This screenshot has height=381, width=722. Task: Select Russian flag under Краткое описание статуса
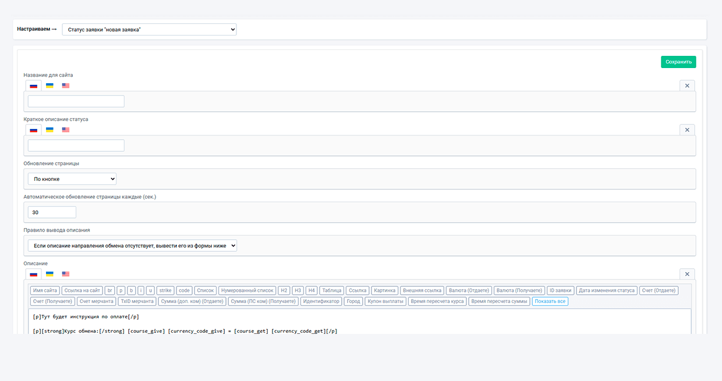(x=34, y=130)
